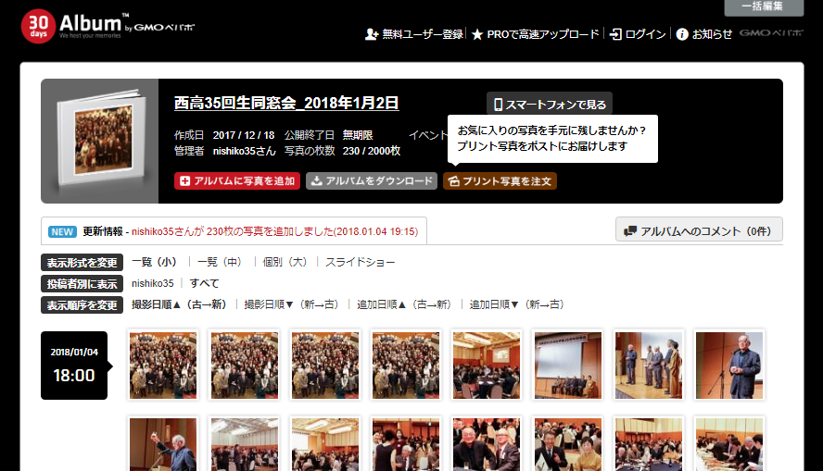Sort by 追加日順▼ newest added first

pos(516,304)
